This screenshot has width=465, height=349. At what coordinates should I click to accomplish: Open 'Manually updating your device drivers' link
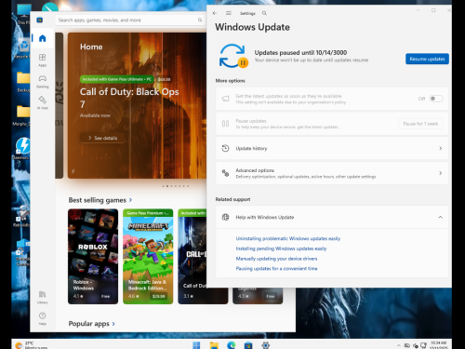click(x=276, y=259)
